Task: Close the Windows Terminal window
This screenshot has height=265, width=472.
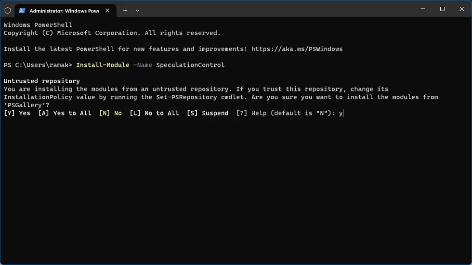Action: (x=461, y=9)
